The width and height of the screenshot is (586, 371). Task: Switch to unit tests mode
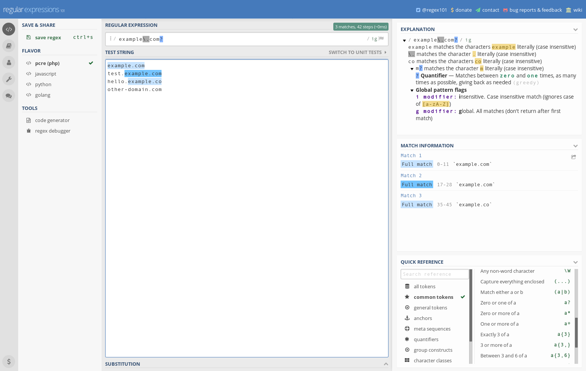355,52
